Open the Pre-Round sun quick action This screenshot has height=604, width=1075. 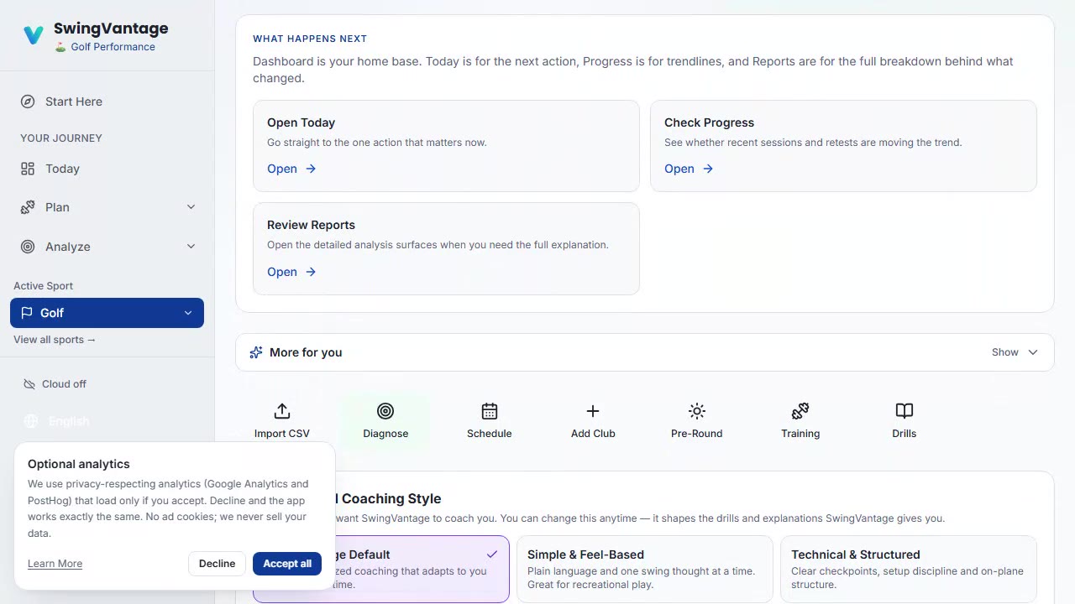coord(697,420)
